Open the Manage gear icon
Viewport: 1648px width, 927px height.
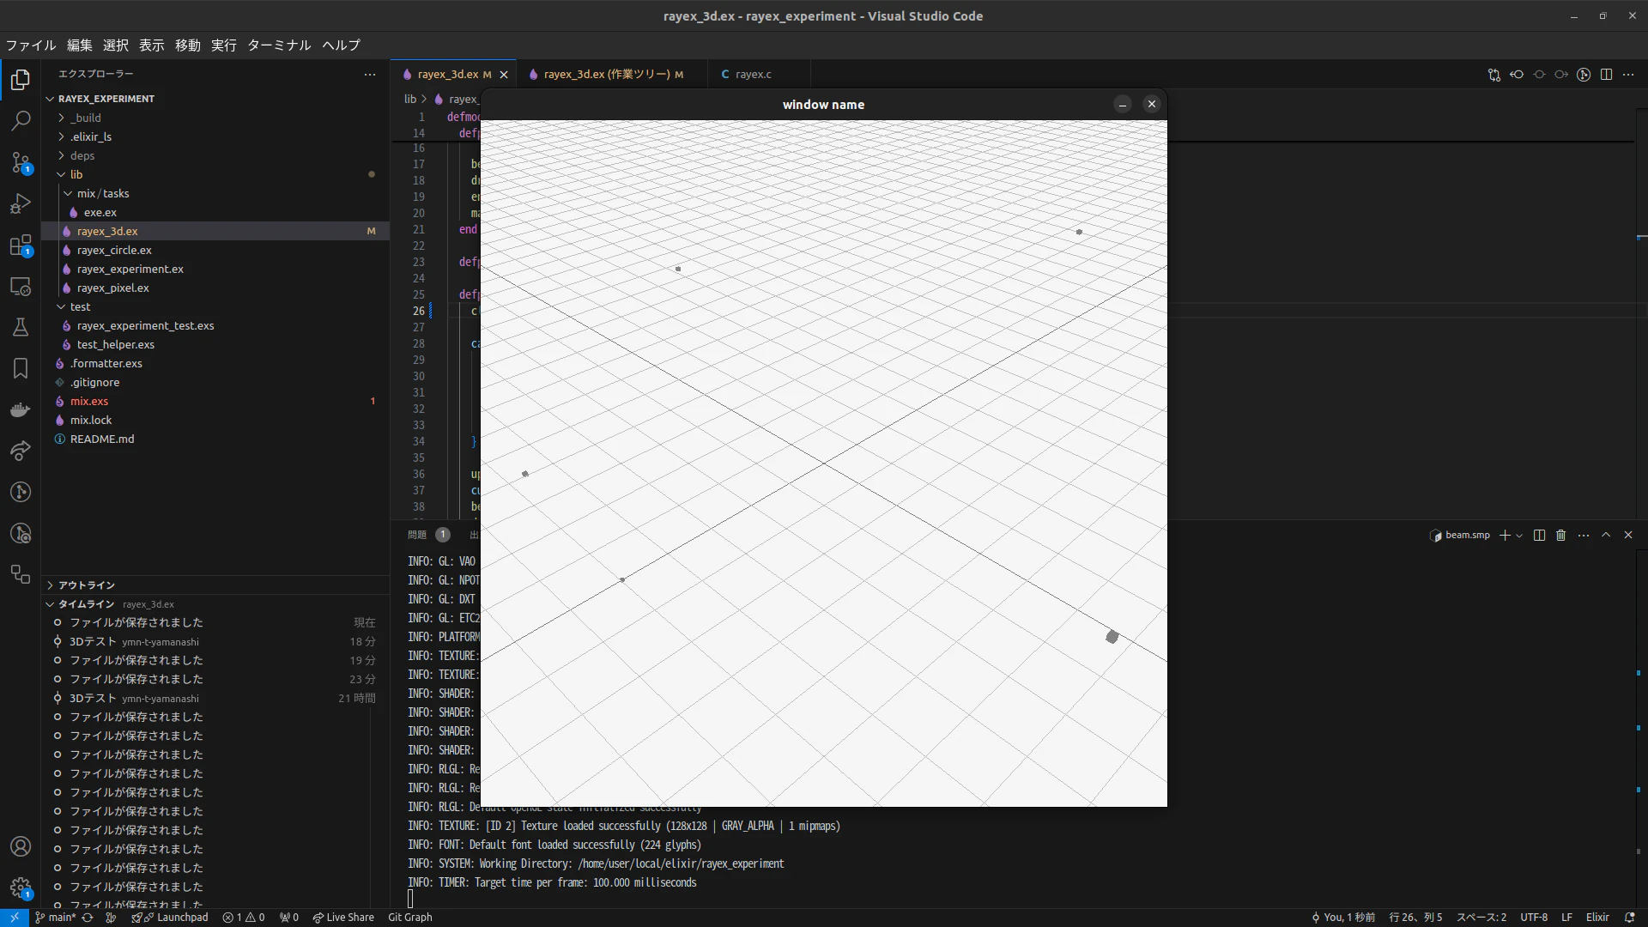(x=21, y=888)
